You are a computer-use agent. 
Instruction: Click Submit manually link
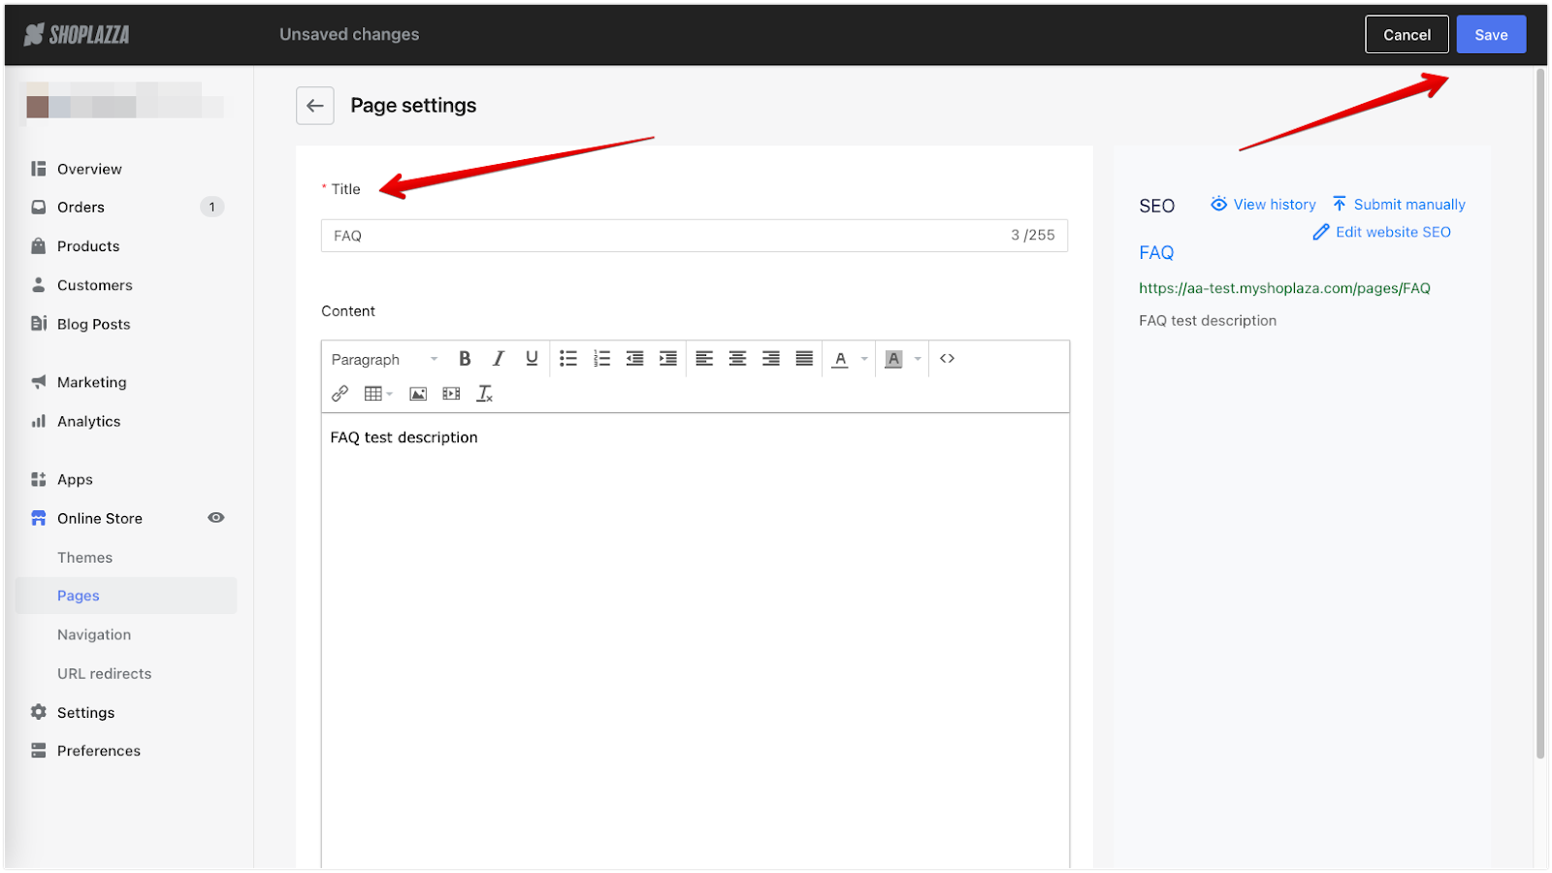[1398, 205]
